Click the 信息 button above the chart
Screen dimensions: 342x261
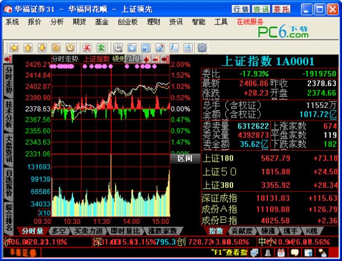pyautogui.click(x=134, y=59)
